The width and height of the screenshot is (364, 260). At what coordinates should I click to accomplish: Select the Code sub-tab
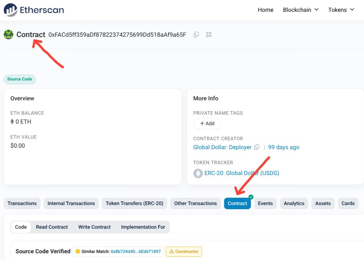coord(21,227)
